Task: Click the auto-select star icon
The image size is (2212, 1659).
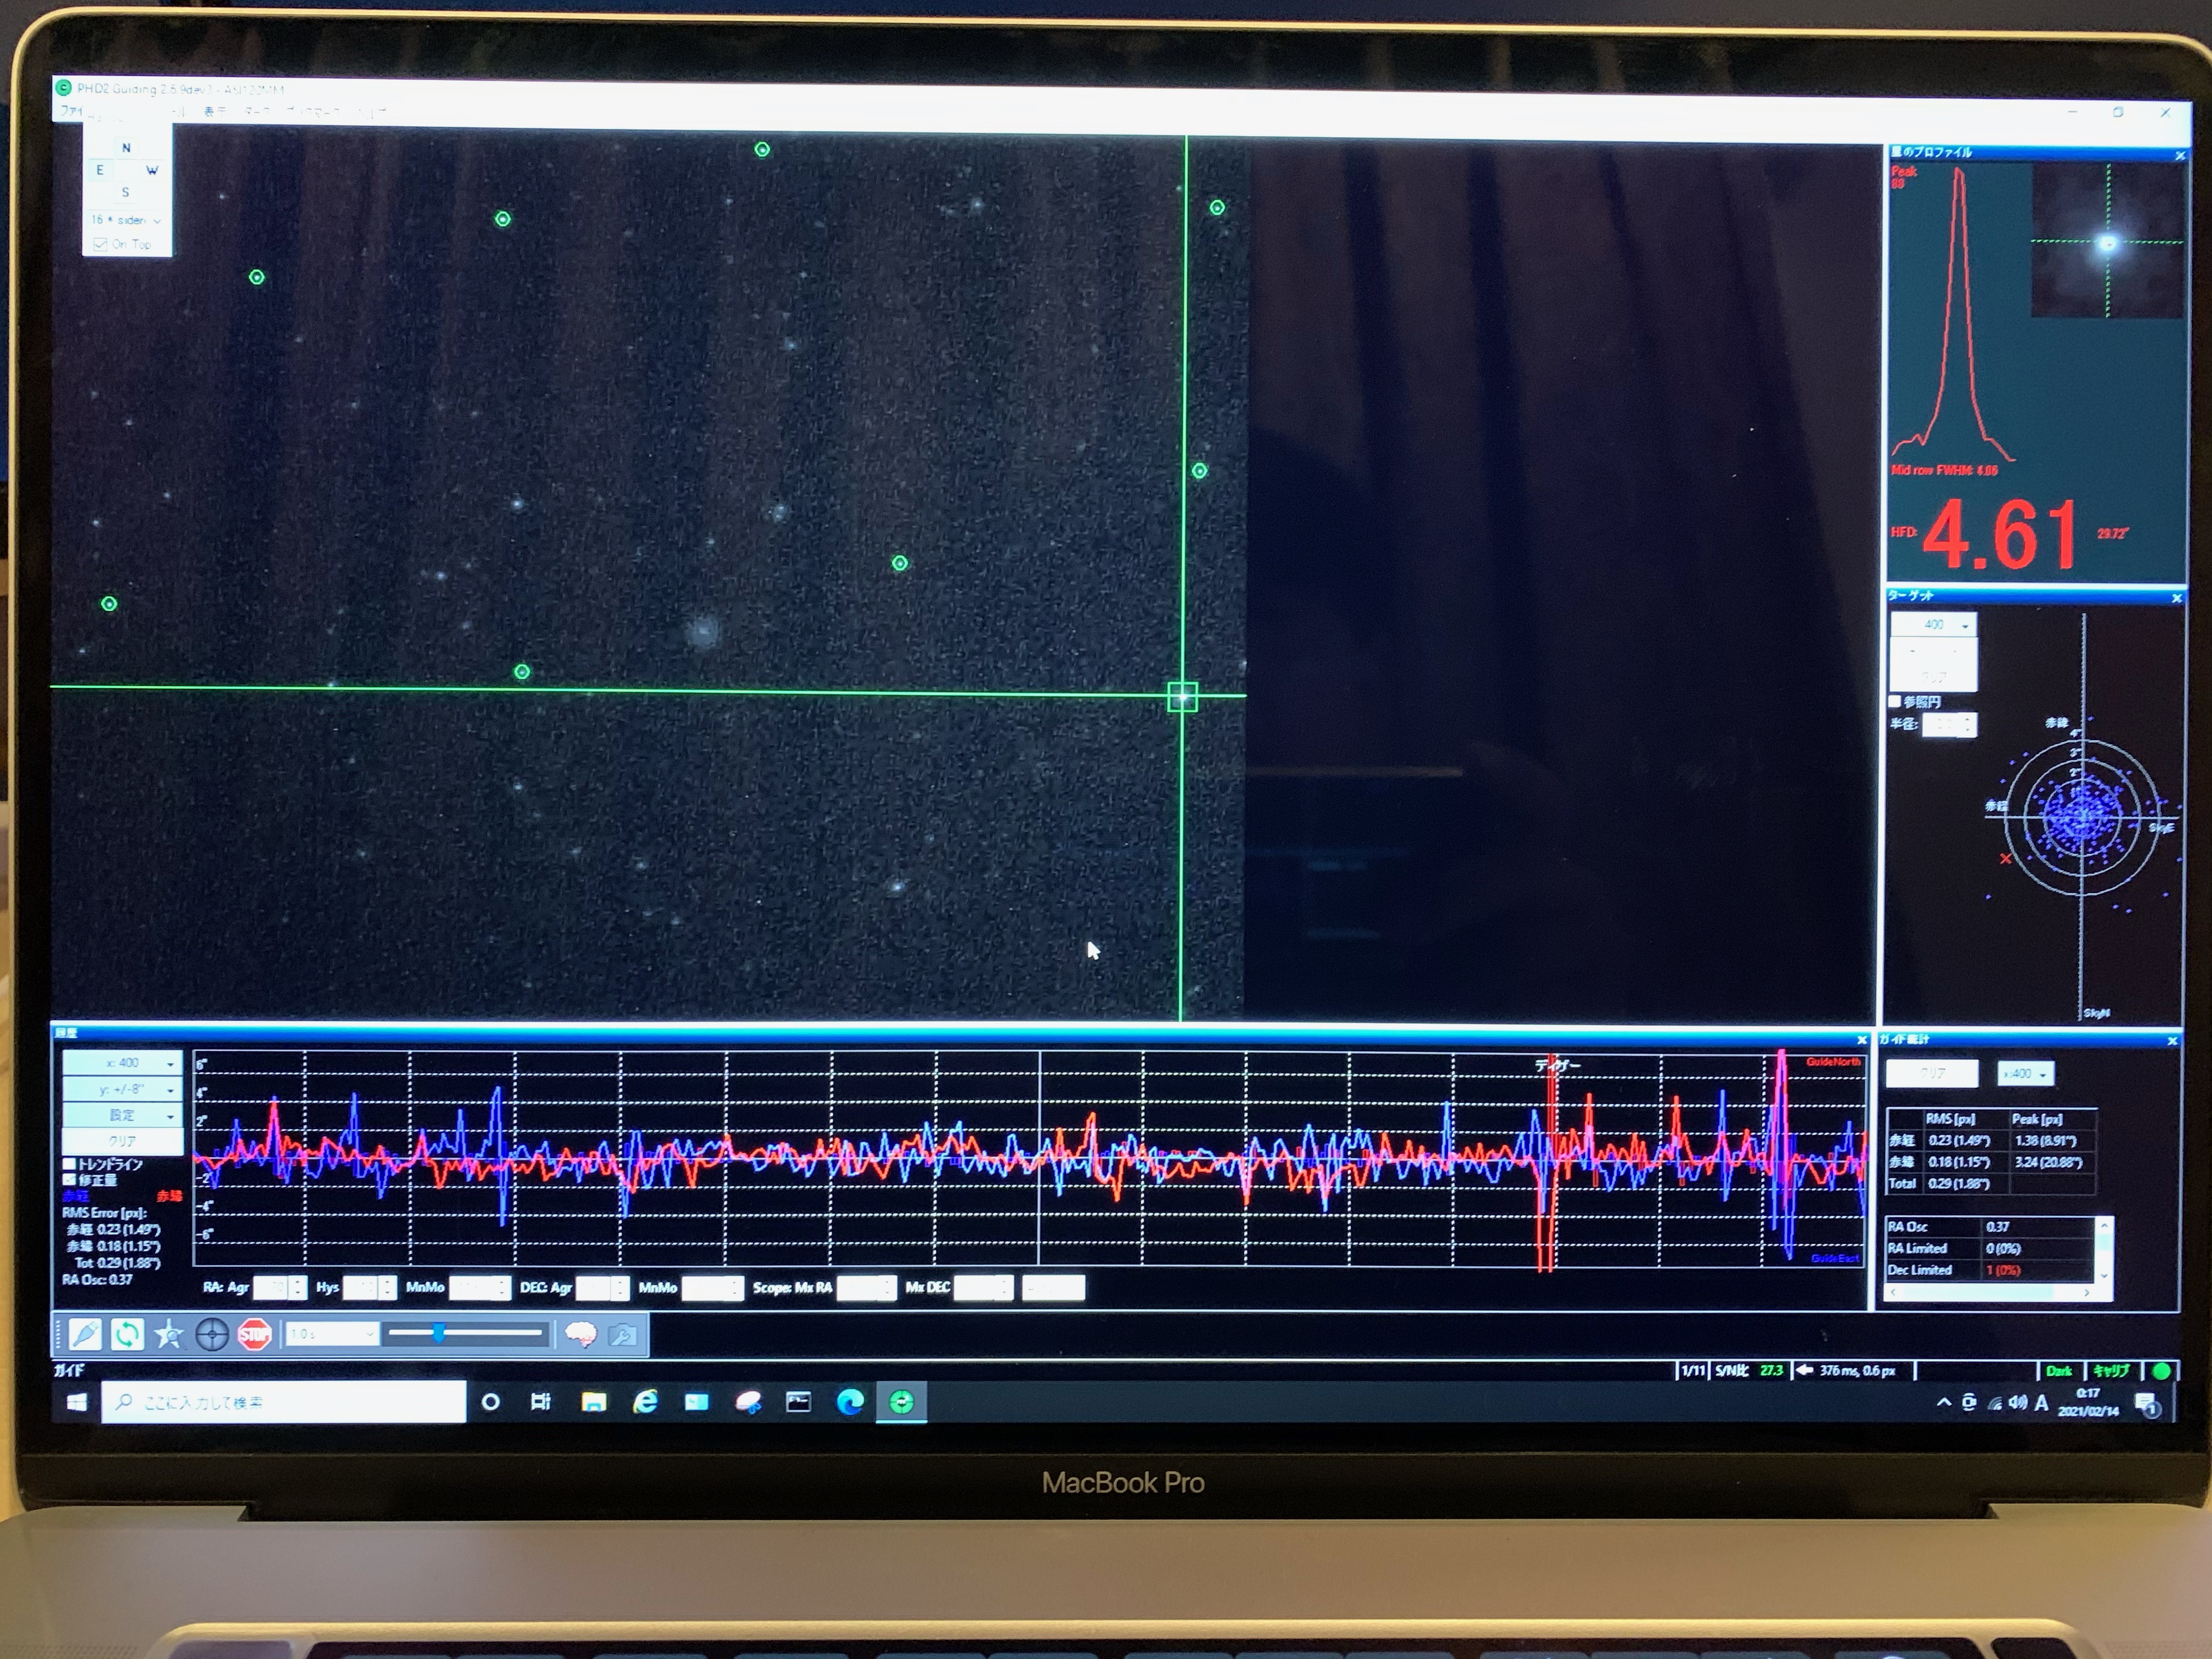Action: click(x=169, y=1334)
